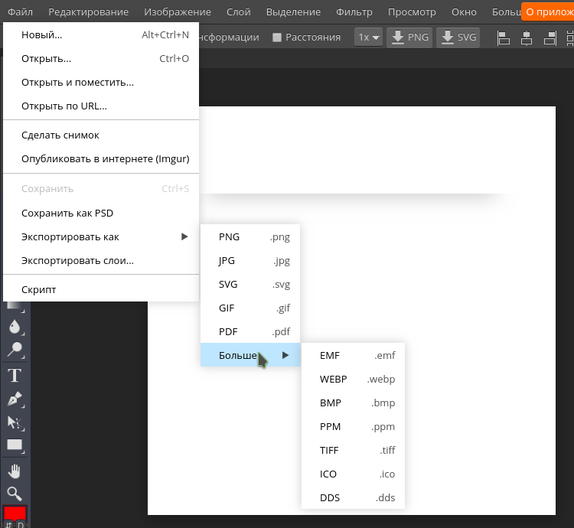Export as JPG .jpg format
This screenshot has width=574, height=528.
pyautogui.click(x=250, y=260)
